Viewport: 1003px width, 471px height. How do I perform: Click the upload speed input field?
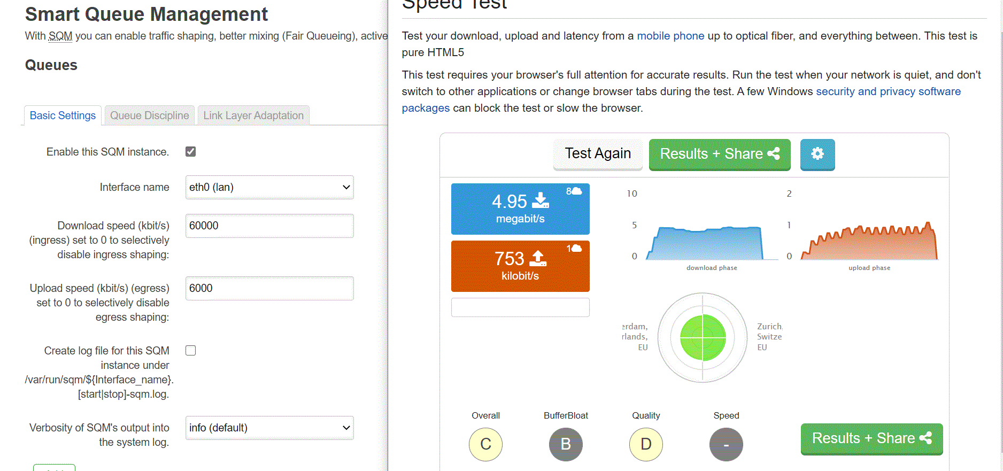[x=269, y=288]
